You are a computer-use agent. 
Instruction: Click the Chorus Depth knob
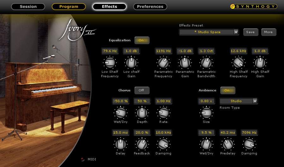pos(142,112)
